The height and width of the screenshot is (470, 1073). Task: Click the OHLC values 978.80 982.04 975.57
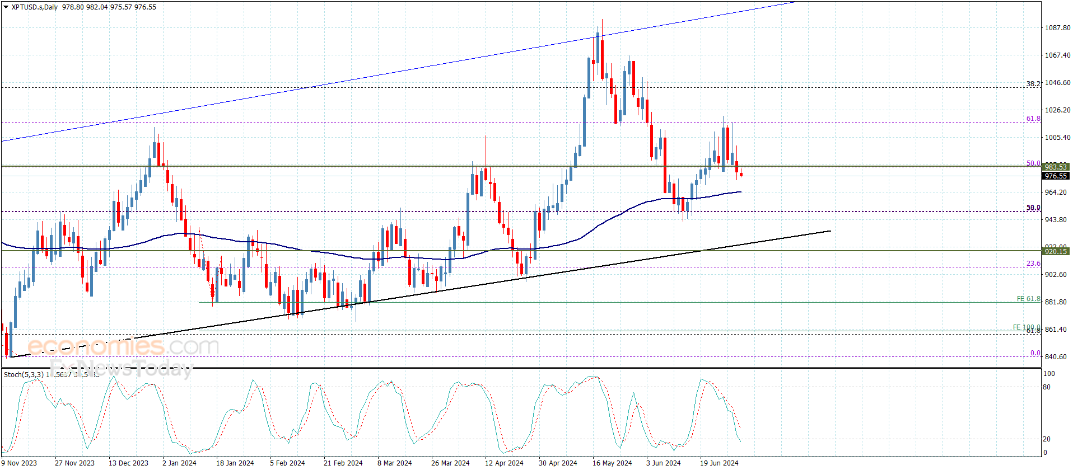pyautogui.click(x=97, y=7)
